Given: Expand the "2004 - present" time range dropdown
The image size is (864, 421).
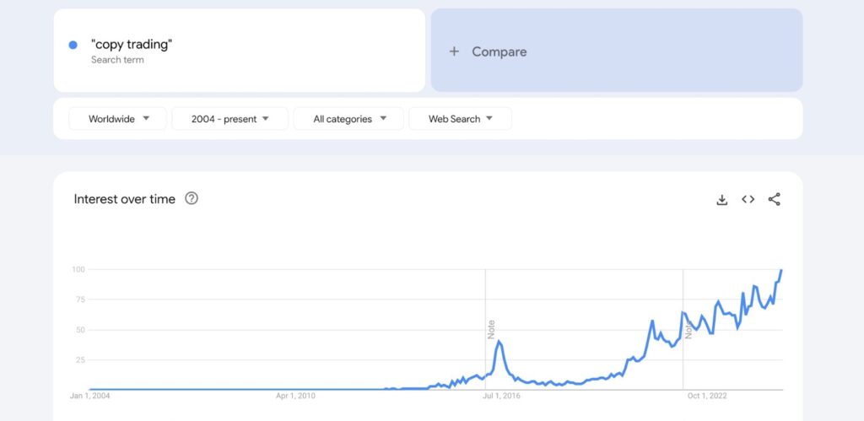Looking at the screenshot, I should tap(229, 119).
